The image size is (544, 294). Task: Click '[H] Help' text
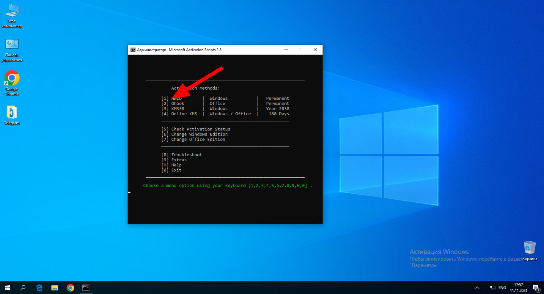(x=171, y=165)
